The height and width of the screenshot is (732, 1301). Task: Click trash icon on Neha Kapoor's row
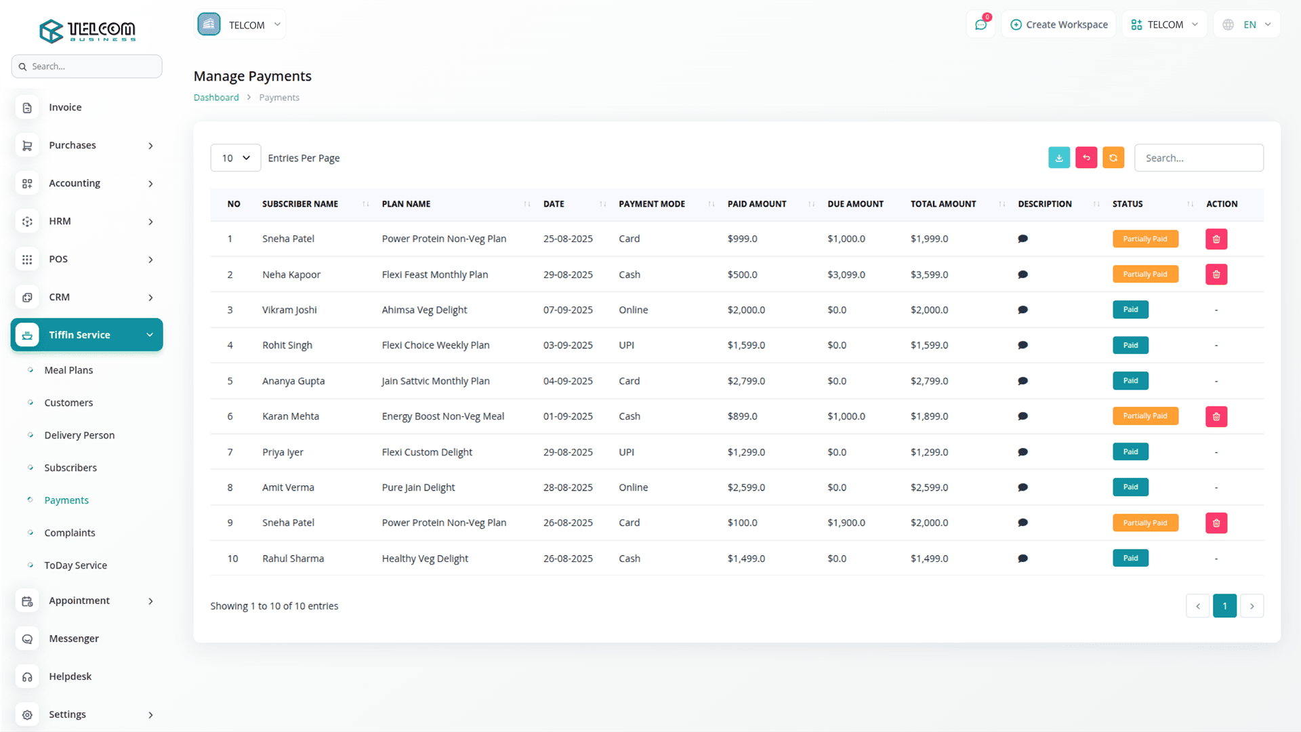pyautogui.click(x=1216, y=274)
